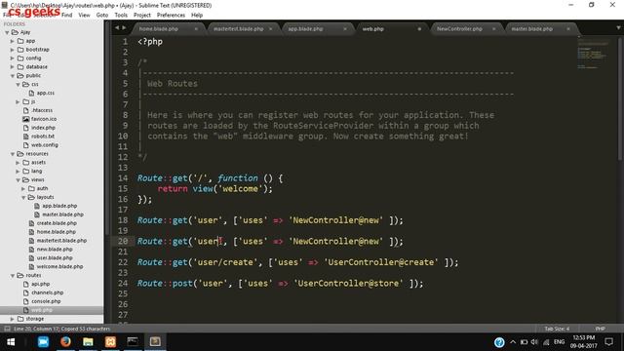This screenshot has height=351, width=624.
Task: Collapse the public folder
Action: [x=13, y=76]
